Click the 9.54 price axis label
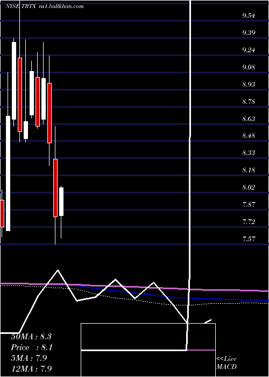269x377 pixels. (x=249, y=16)
